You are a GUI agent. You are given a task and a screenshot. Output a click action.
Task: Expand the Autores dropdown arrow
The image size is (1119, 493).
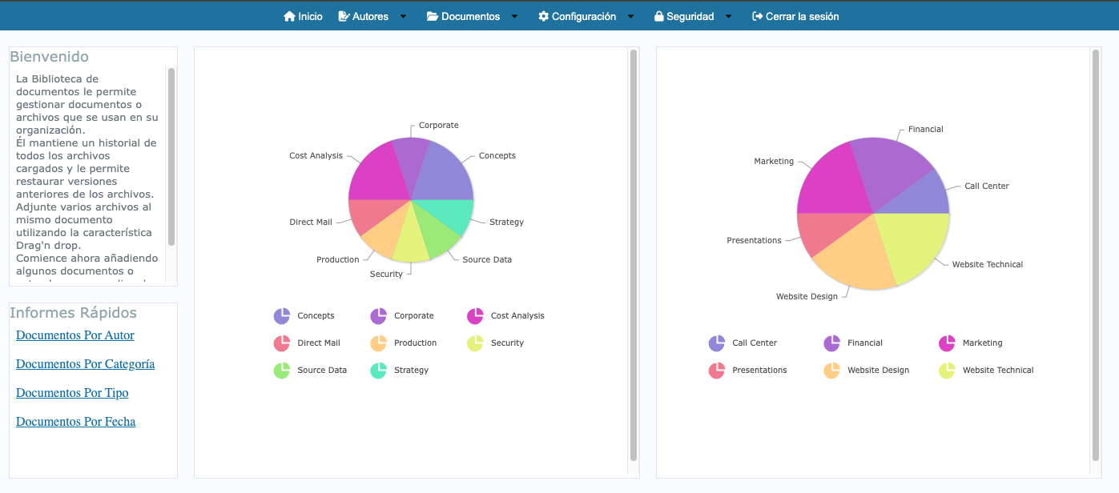coord(403,17)
